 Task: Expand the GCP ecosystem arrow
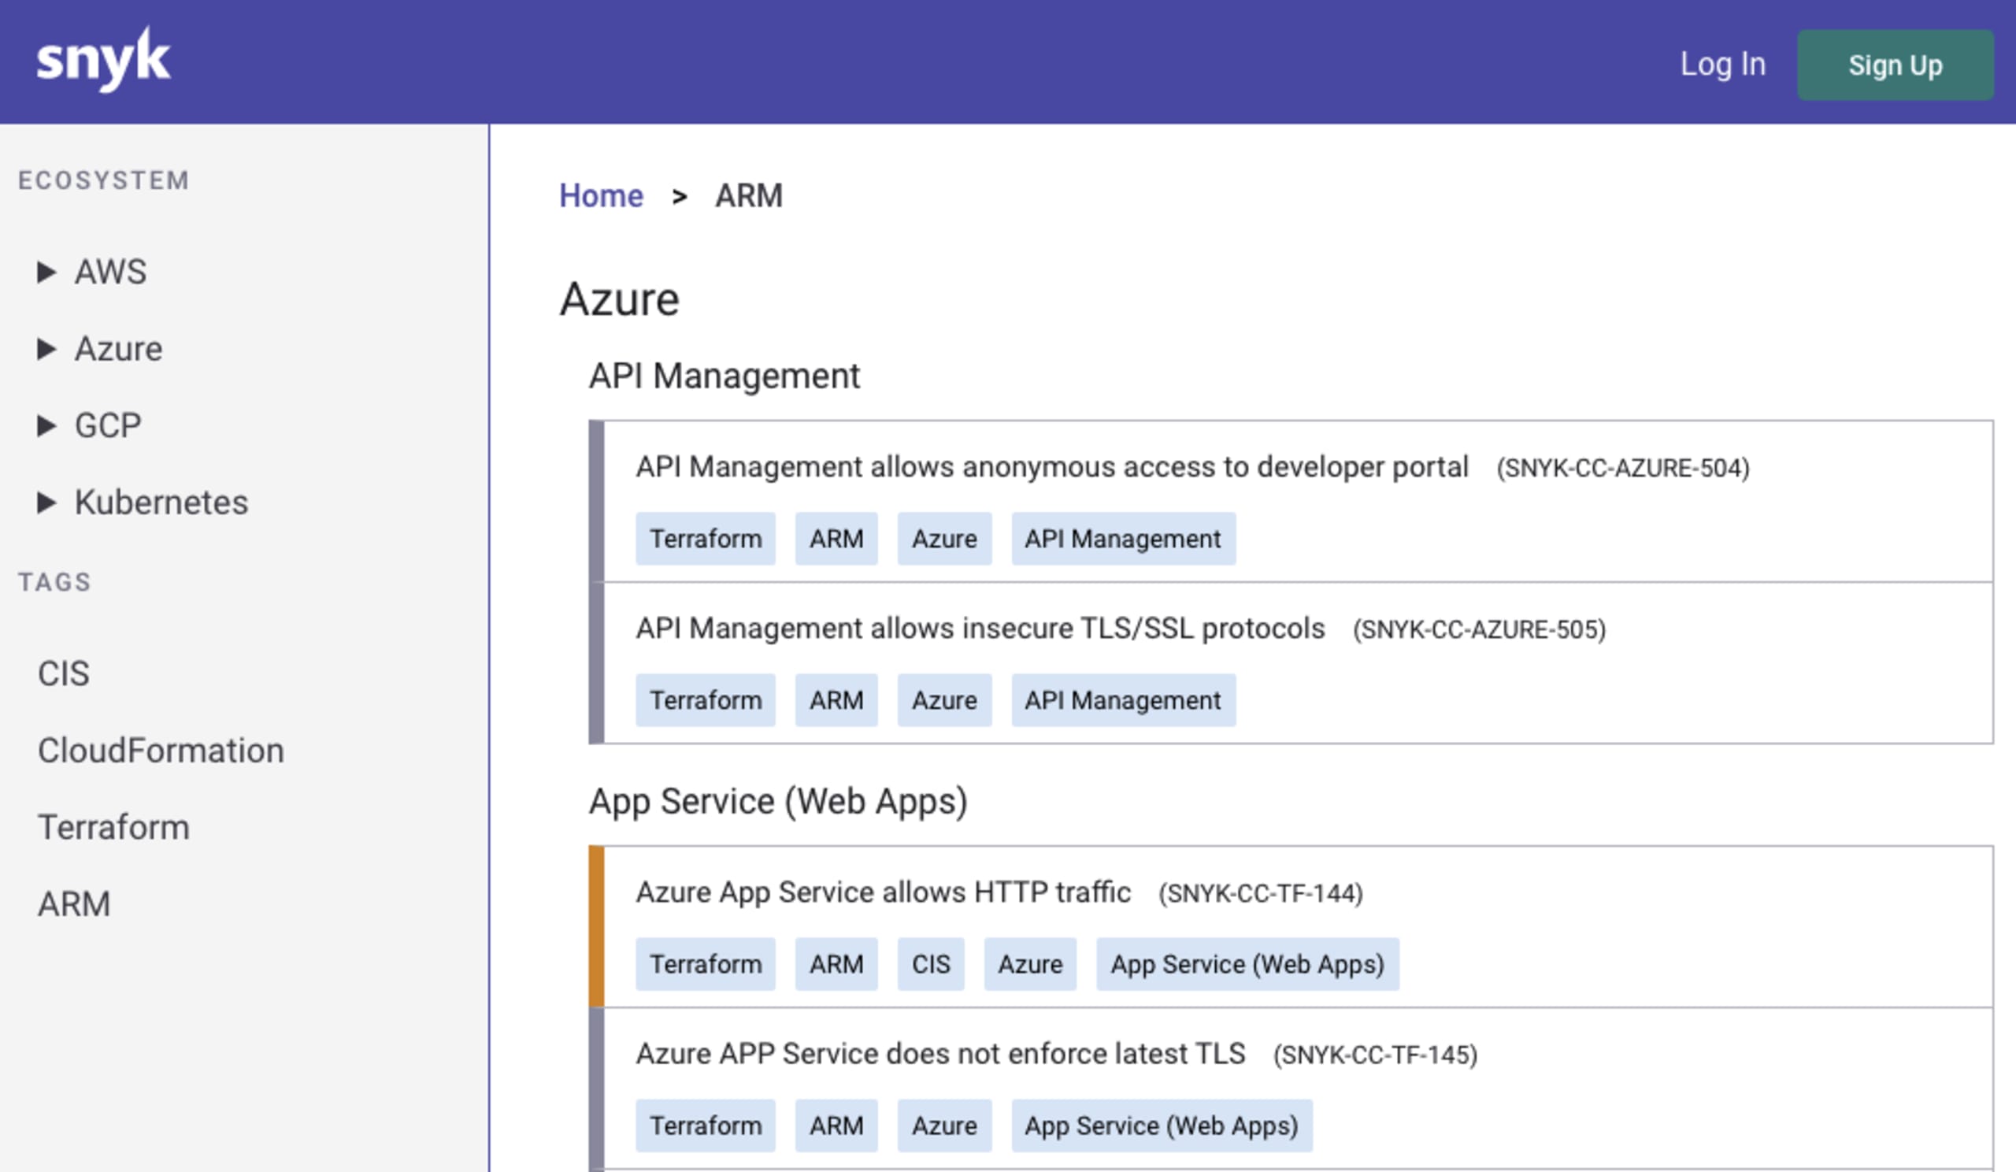(46, 425)
